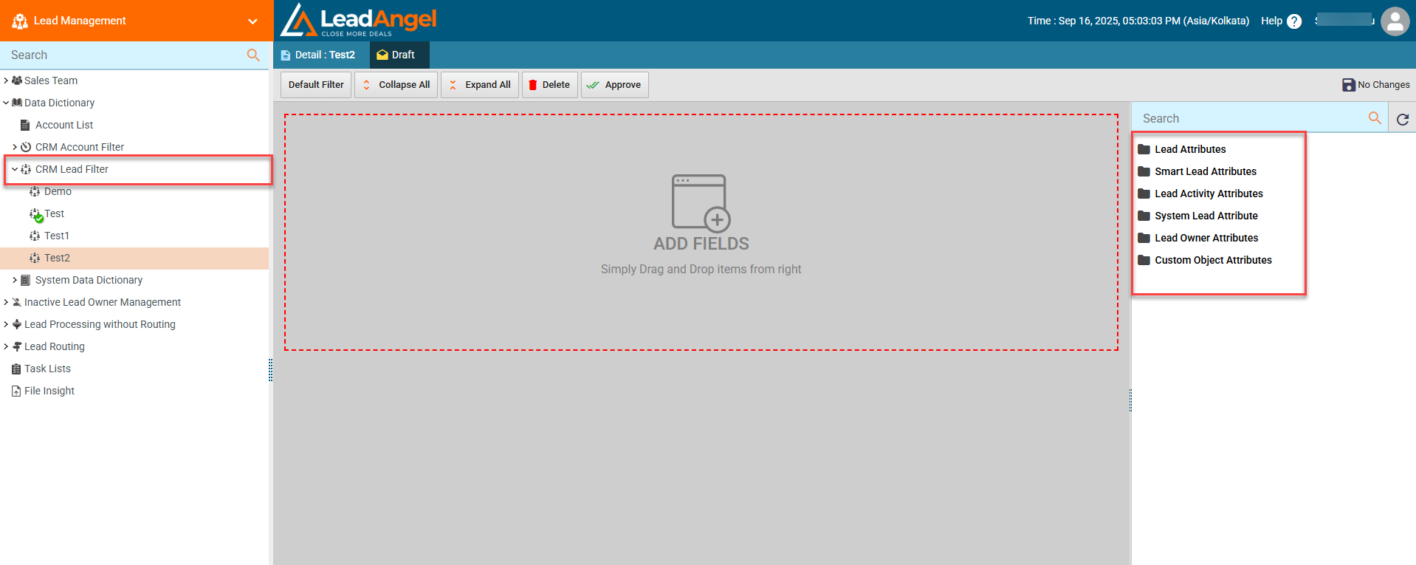Open the Custom Object Attributes folder
Image resolution: width=1416 pixels, height=565 pixels.
coord(1213,260)
